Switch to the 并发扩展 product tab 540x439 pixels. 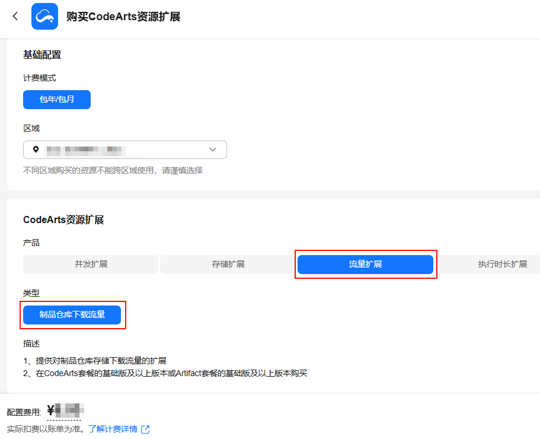point(91,265)
